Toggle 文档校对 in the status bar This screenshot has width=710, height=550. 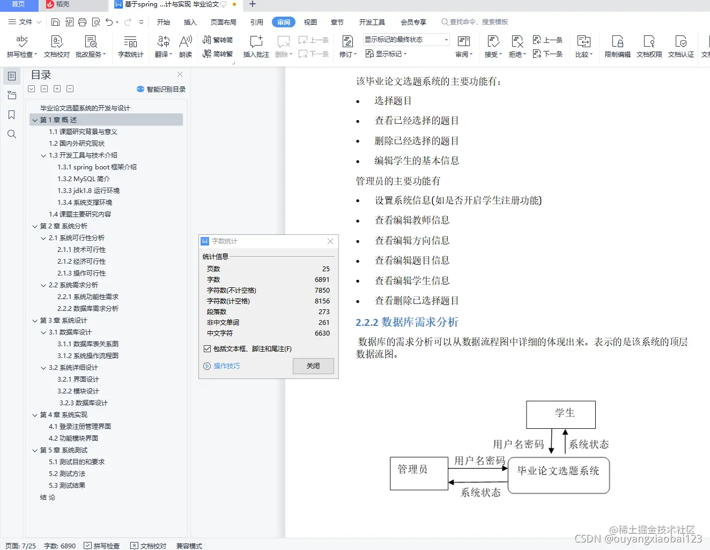coord(149,545)
